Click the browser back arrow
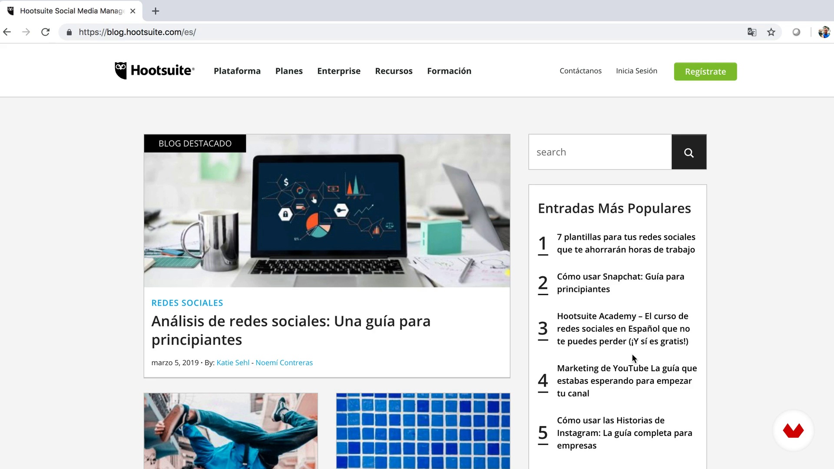The image size is (834, 469). point(7,32)
